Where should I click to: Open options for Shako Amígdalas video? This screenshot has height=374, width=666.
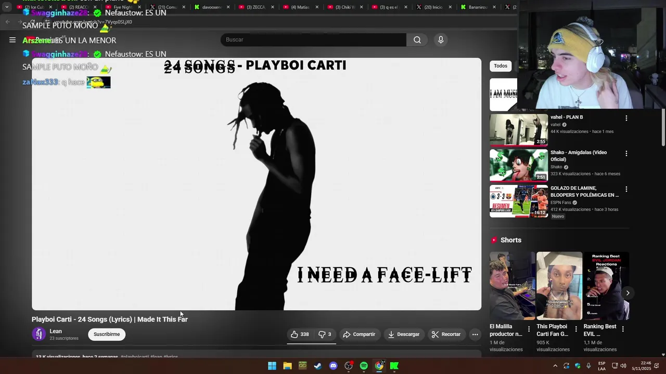click(626, 154)
